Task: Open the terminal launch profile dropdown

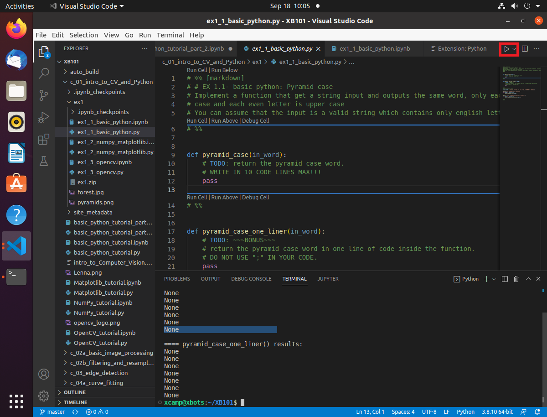Action: 494,279
